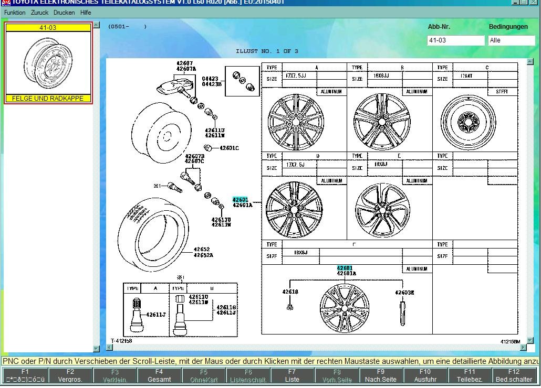Click highlighted part number 42601 beside lug nuts

(x=240, y=200)
